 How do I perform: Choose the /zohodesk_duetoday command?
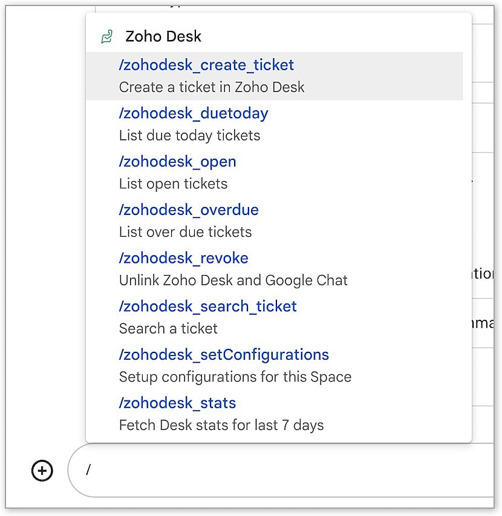point(194,113)
